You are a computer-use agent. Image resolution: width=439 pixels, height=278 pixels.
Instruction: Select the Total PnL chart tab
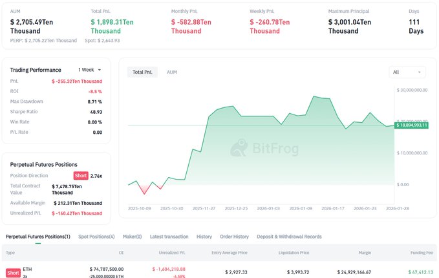tap(143, 72)
